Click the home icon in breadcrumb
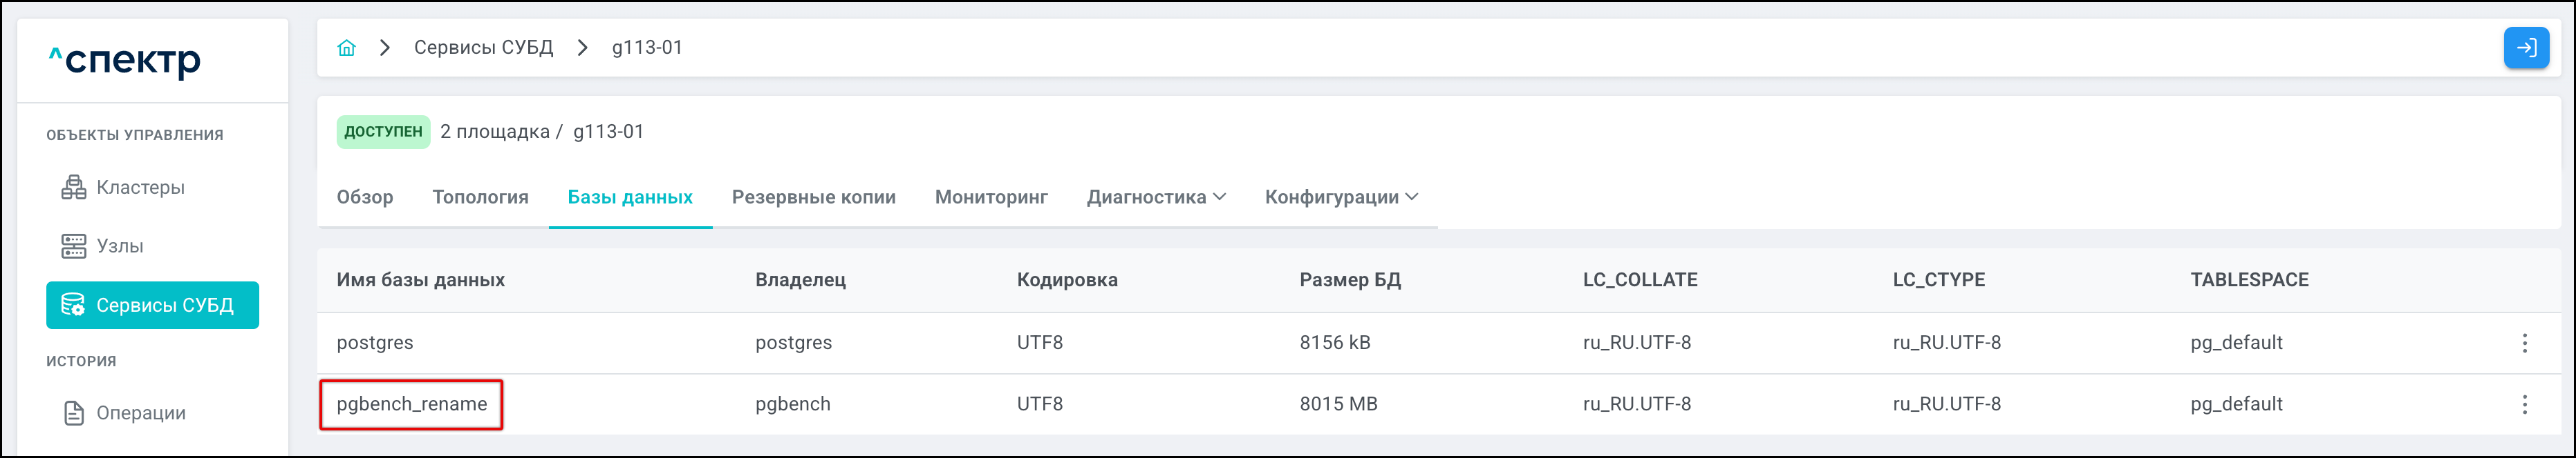 tap(346, 48)
